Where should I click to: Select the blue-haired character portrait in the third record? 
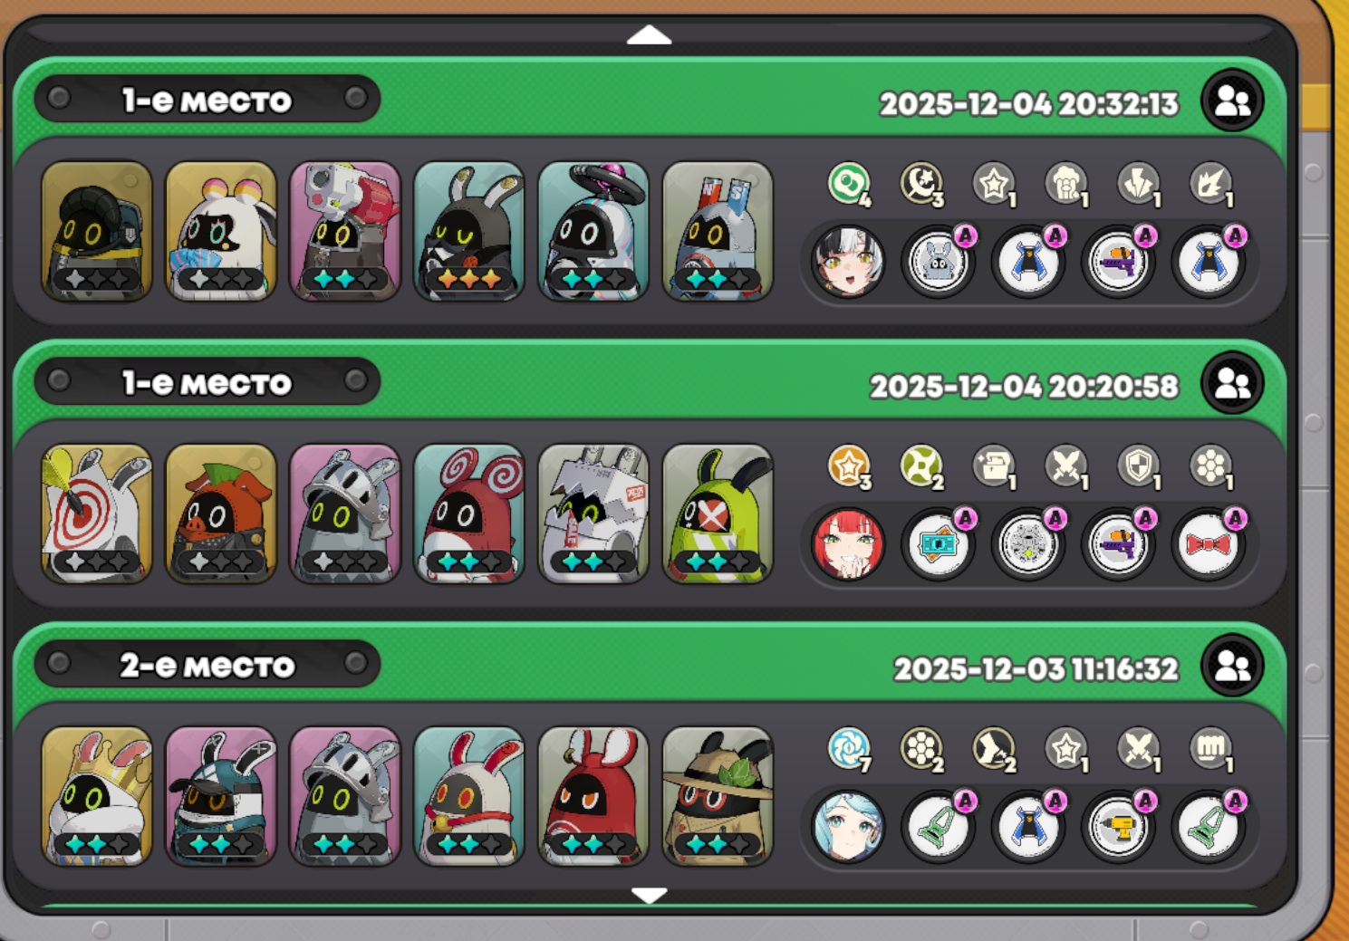click(848, 827)
